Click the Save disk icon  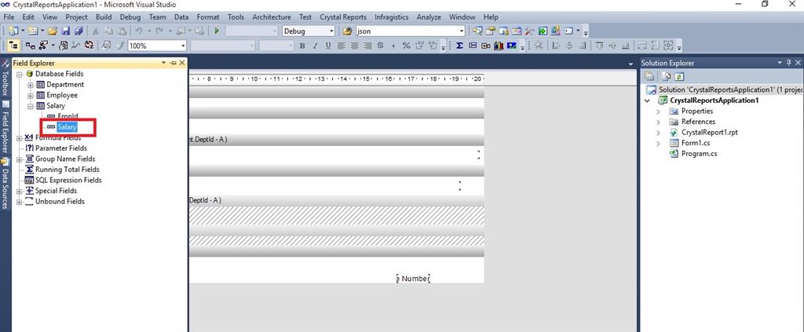(x=66, y=31)
